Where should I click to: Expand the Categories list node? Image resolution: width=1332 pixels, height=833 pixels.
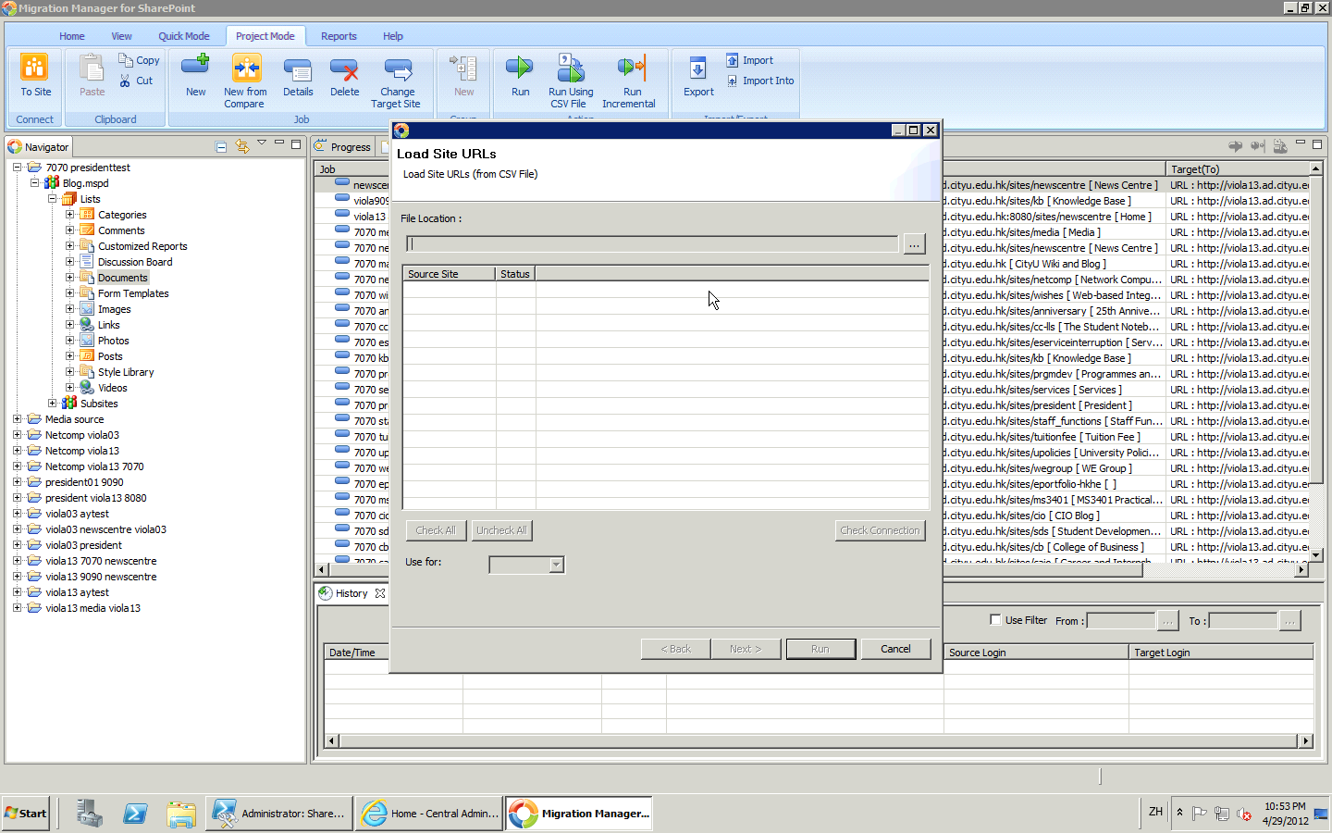[x=70, y=215]
